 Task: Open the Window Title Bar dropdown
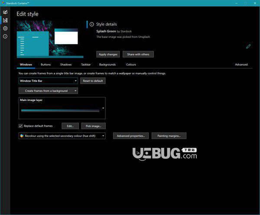click(48, 81)
